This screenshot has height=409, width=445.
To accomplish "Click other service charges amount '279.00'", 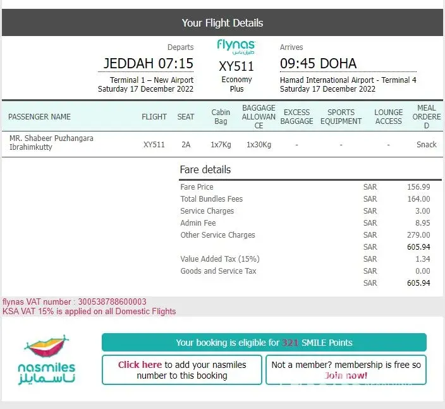I will pyautogui.click(x=418, y=235).
